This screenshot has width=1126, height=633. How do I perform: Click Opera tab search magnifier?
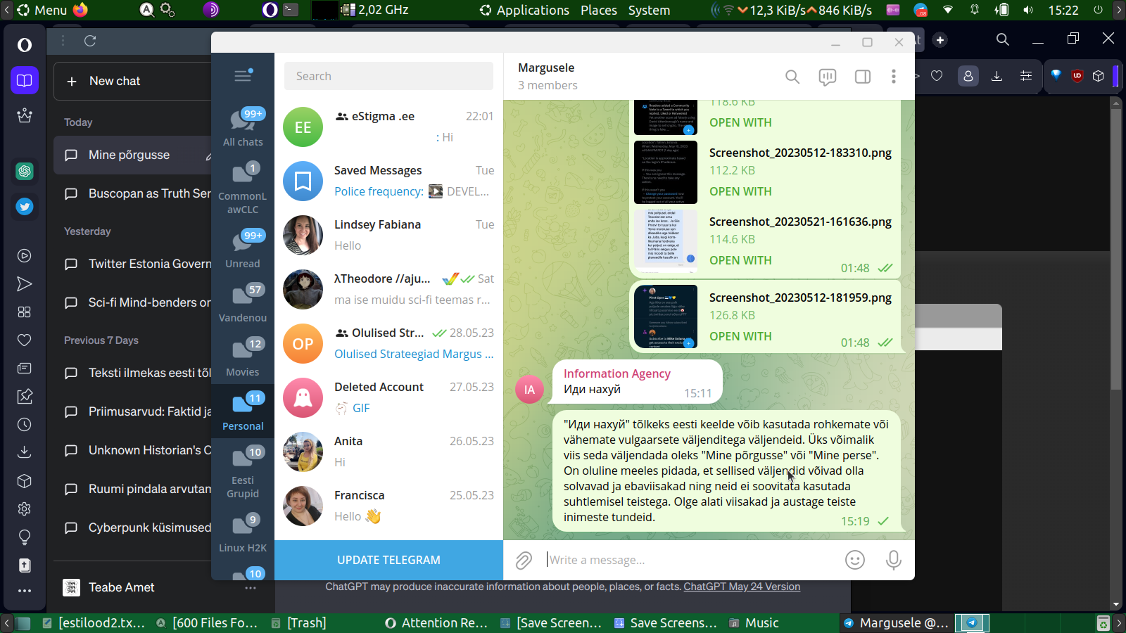click(x=1003, y=39)
